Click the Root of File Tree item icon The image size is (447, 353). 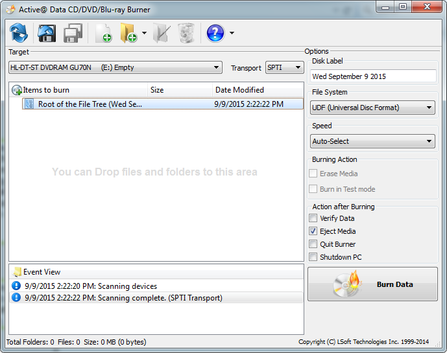click(x=29, y=104)
